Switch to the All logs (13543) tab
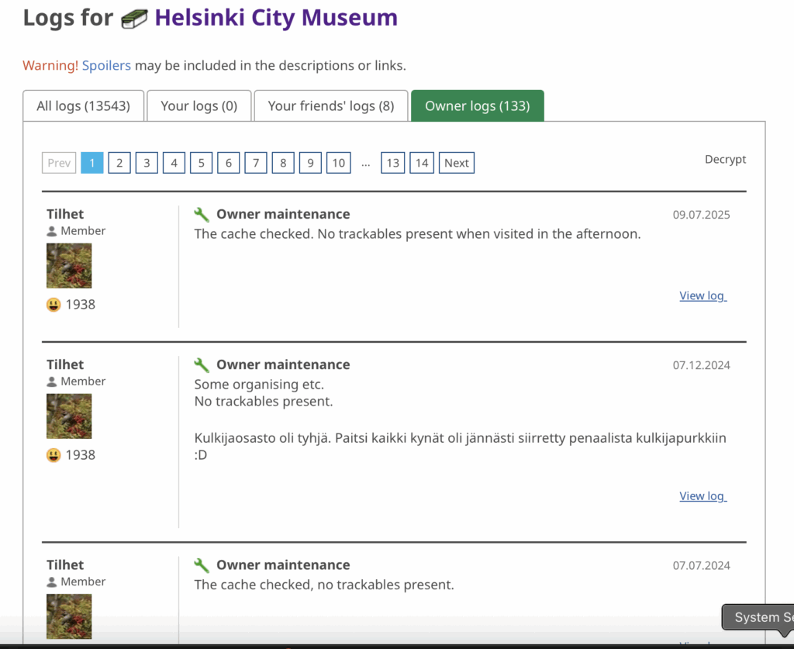Screen dimensions: 794x649 (x=84, y=105)
